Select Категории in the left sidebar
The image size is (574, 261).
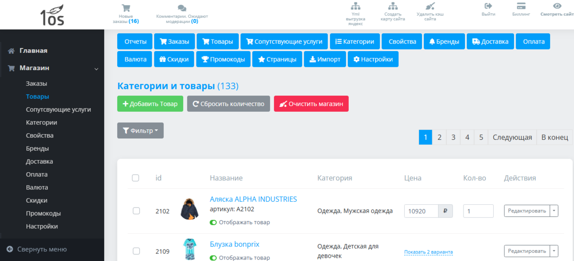click(42, 123)
